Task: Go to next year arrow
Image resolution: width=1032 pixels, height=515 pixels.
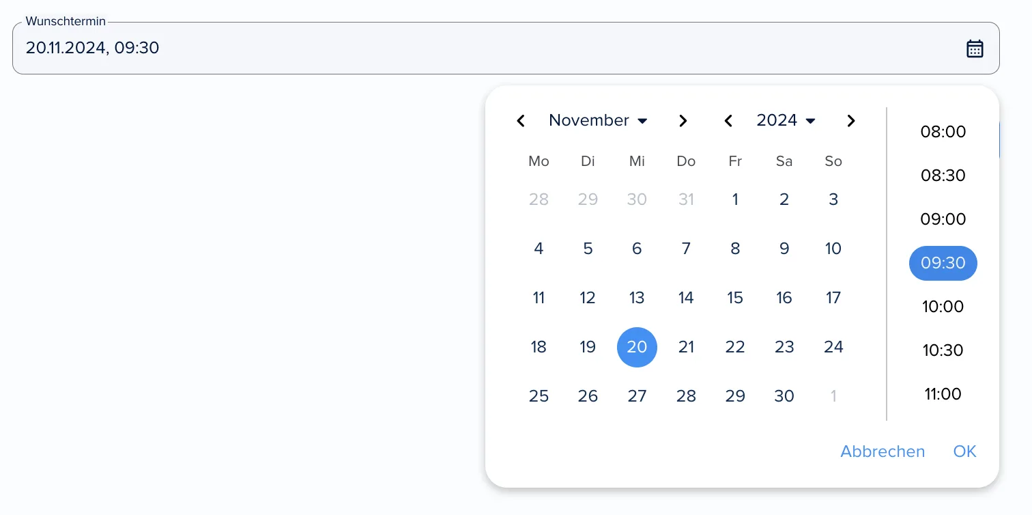Action: tap(850, 121)
